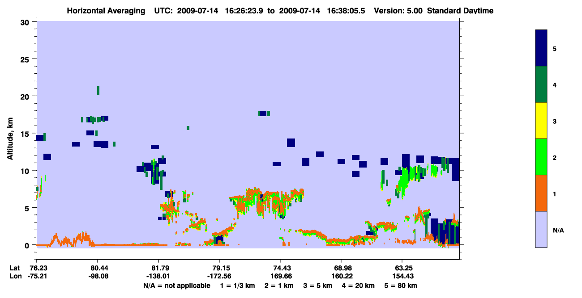Click the longitude value -98.08
The height and width of the screenshot is (298, 582).
pyautogui.click(x=98, y=276)
